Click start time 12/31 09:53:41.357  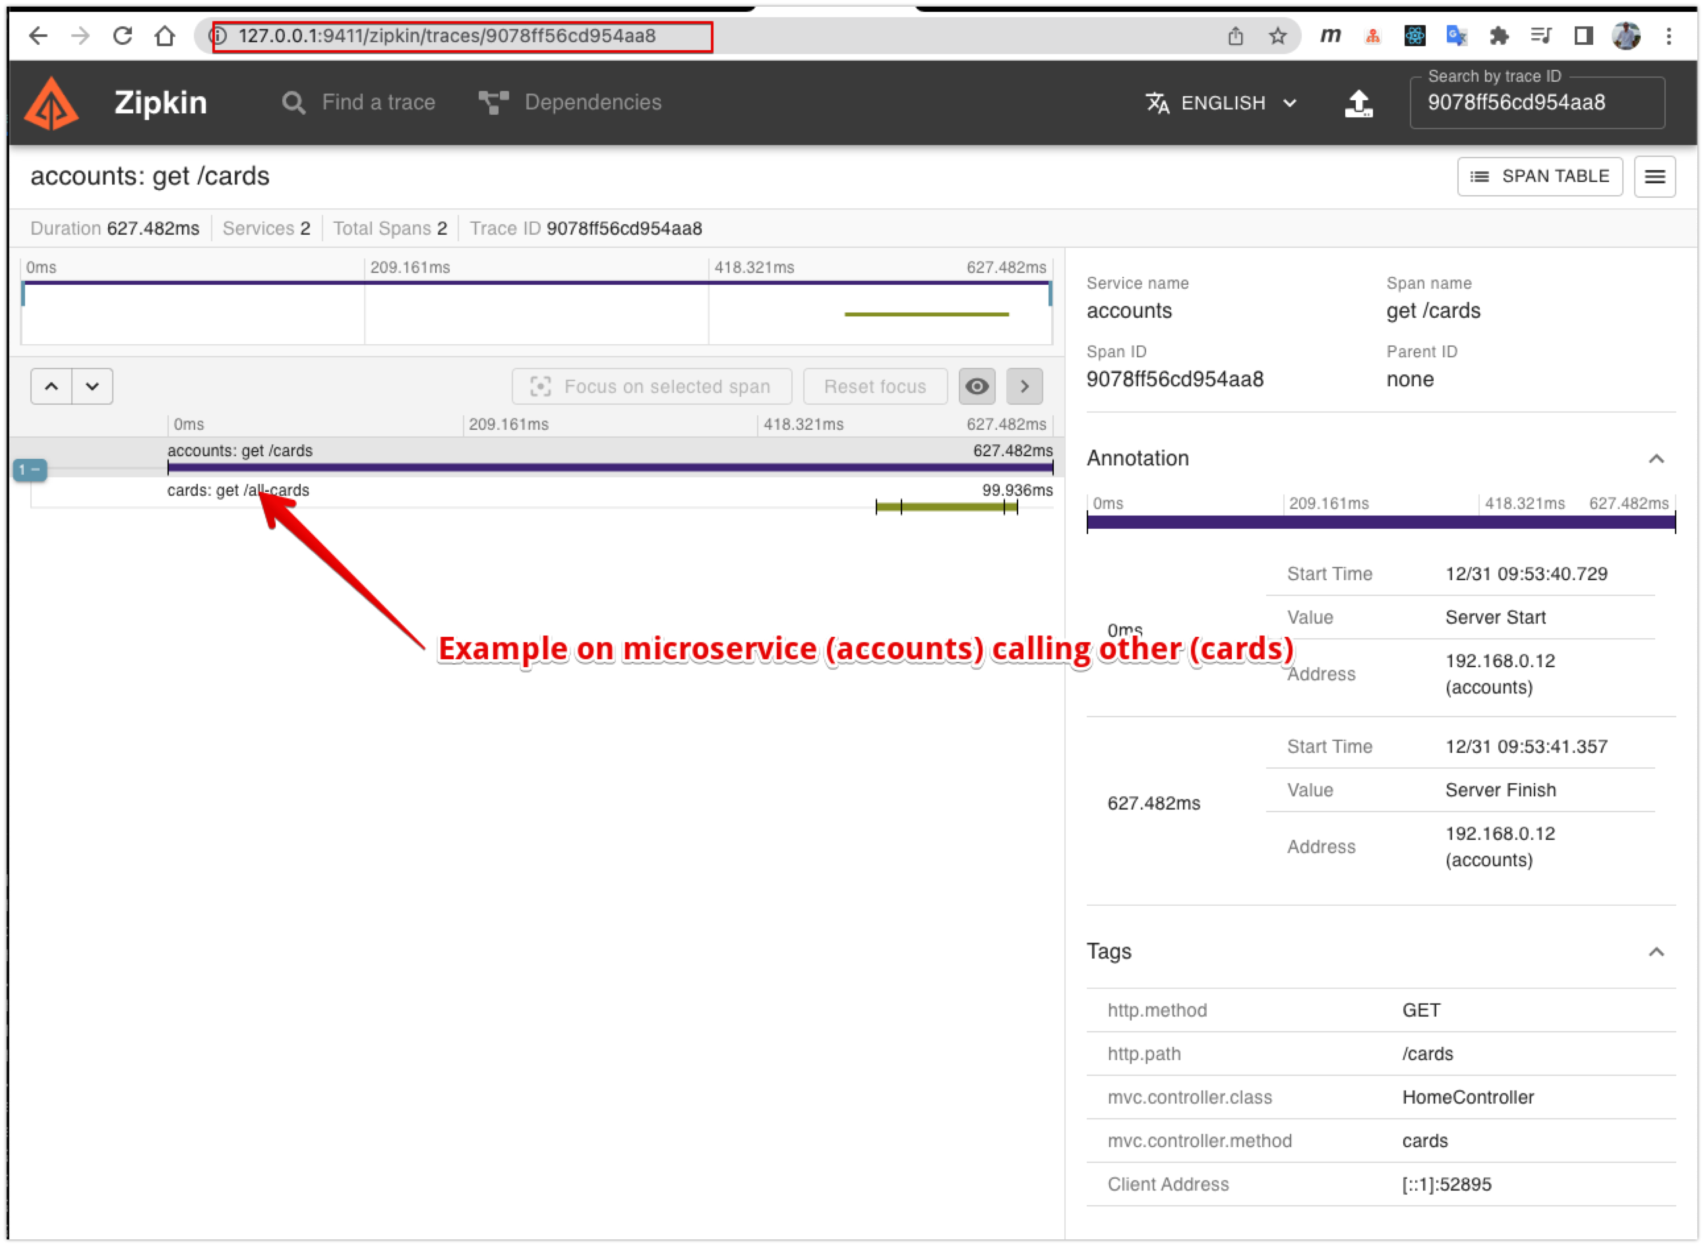tap(1526, 747)
